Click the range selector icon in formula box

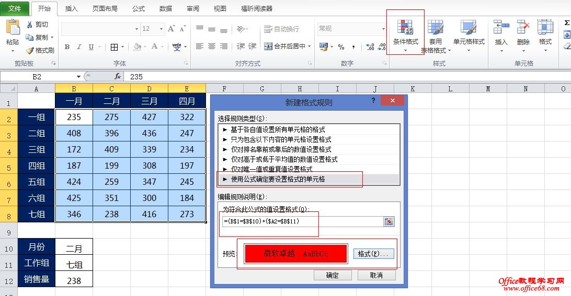[389, 221]
